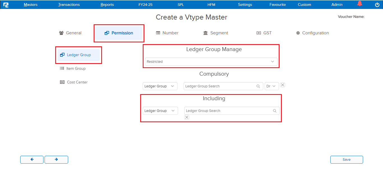Switch to the Configuration tab
The width and height of the screenshot is (383, 170).
coord(312,33)
